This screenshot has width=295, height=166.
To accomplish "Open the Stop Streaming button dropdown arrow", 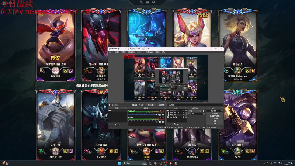I will [x=222, y=111].
